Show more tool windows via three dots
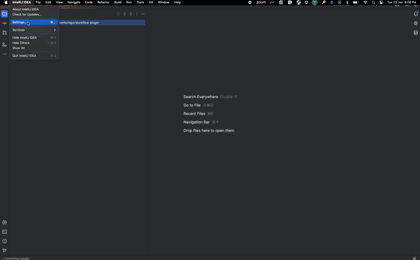The width and height of the screenshot is (420, 260). (x=5, y=54)
